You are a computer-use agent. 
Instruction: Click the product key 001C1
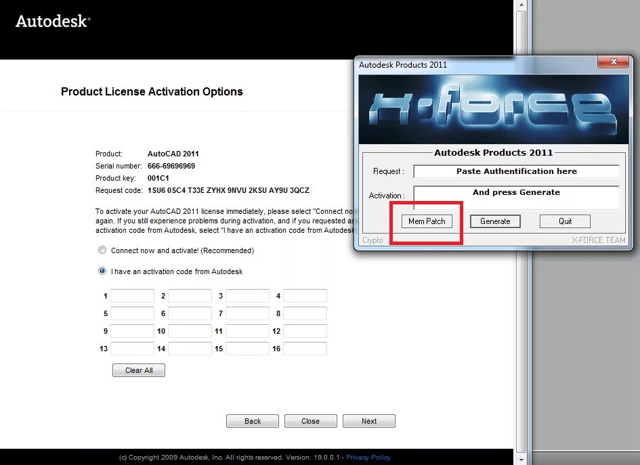(158, 178)
